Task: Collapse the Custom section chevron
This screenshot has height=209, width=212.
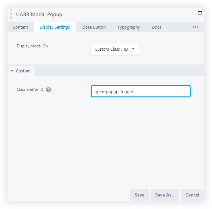Action: [12, 71]
